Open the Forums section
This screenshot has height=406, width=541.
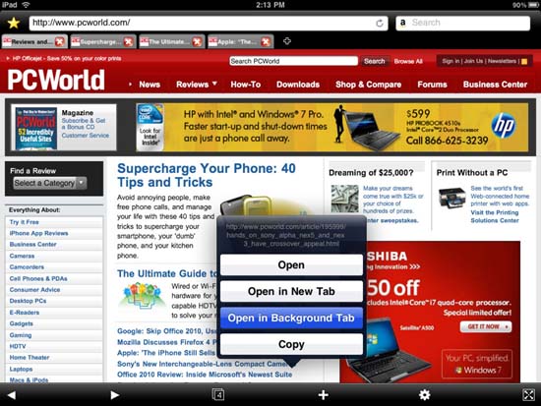tap(432, 85)
